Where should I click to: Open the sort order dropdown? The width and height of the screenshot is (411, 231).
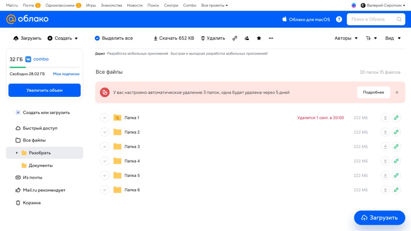pyautogui.click(x=371, y=38)
